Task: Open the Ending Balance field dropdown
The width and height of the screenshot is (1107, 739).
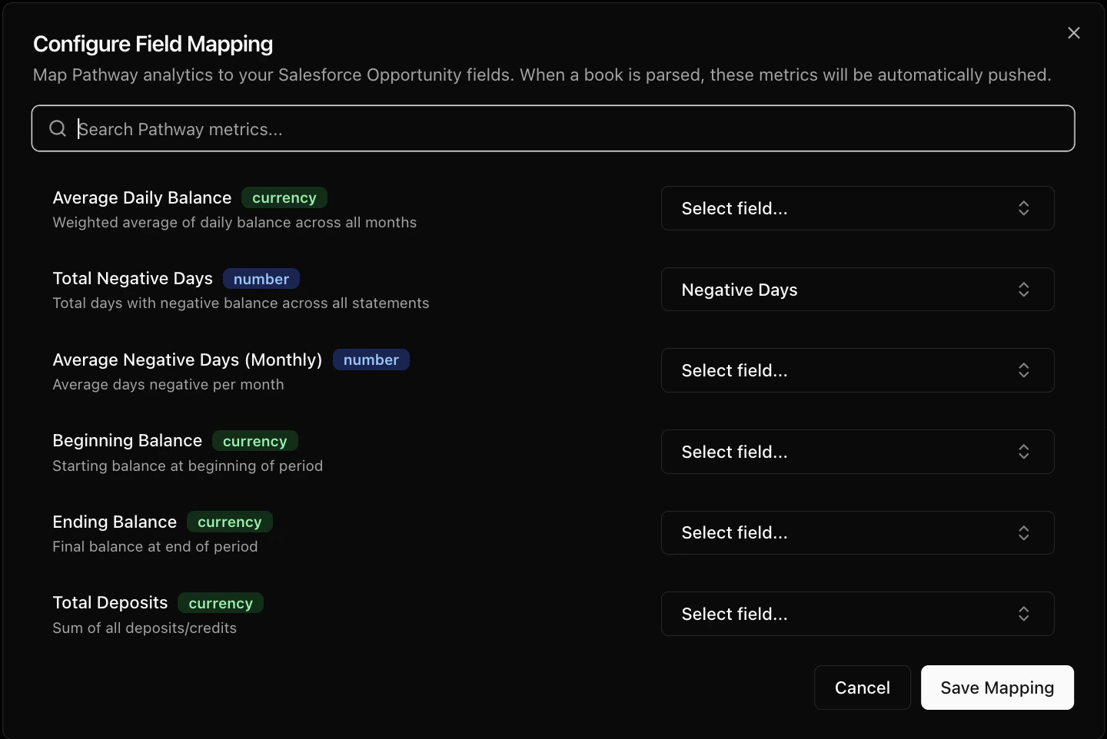Action: 857,532
